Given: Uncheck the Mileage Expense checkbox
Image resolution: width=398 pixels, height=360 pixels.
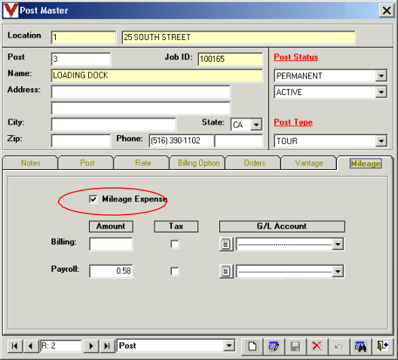Looking at the screenshot, I should 93,199.
